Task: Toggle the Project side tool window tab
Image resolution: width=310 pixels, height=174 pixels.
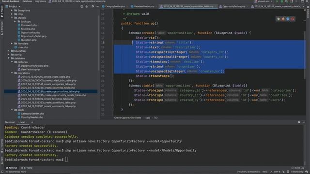Action: click(x=2, y=12)
